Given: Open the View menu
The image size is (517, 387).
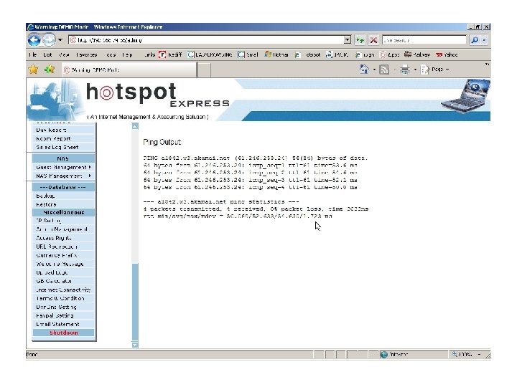Looking at the screenshot, I should 64,54.
